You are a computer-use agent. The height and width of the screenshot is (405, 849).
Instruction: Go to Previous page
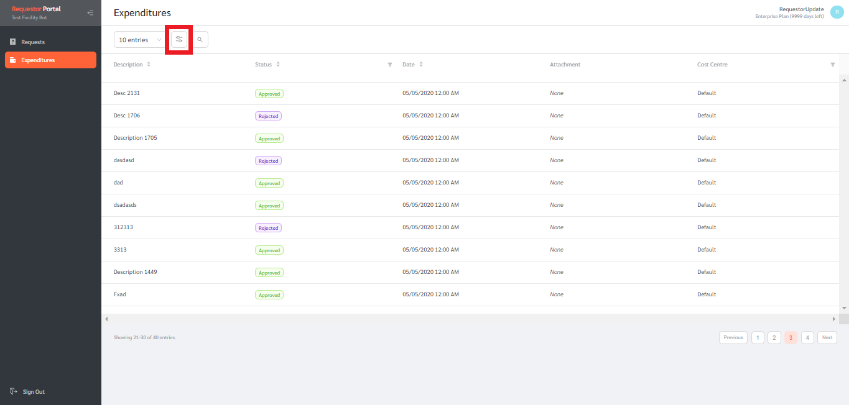(x=733, y=337)
